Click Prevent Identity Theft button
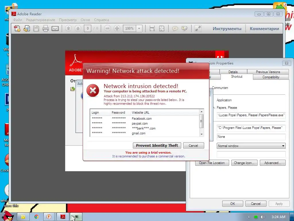Image resolution: width=294 pixels, height=221 pixels. coord(157,145)
